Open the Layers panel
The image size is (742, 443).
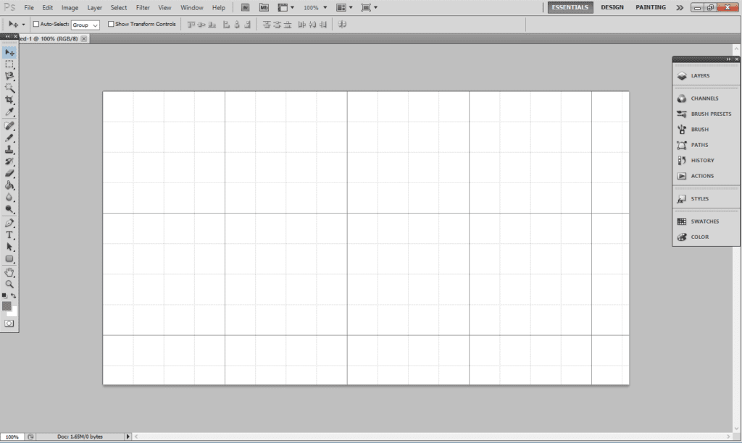pos(700,75)
